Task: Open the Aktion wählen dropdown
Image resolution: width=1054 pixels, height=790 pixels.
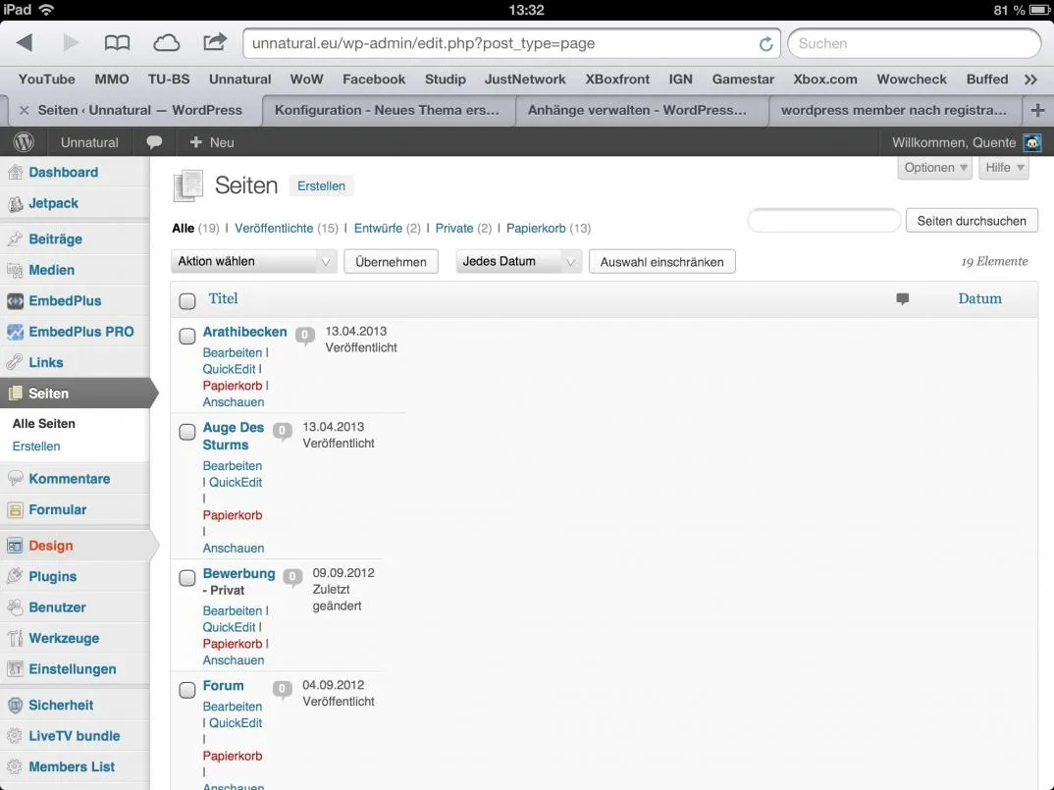Action: click(x=254, y=262)
